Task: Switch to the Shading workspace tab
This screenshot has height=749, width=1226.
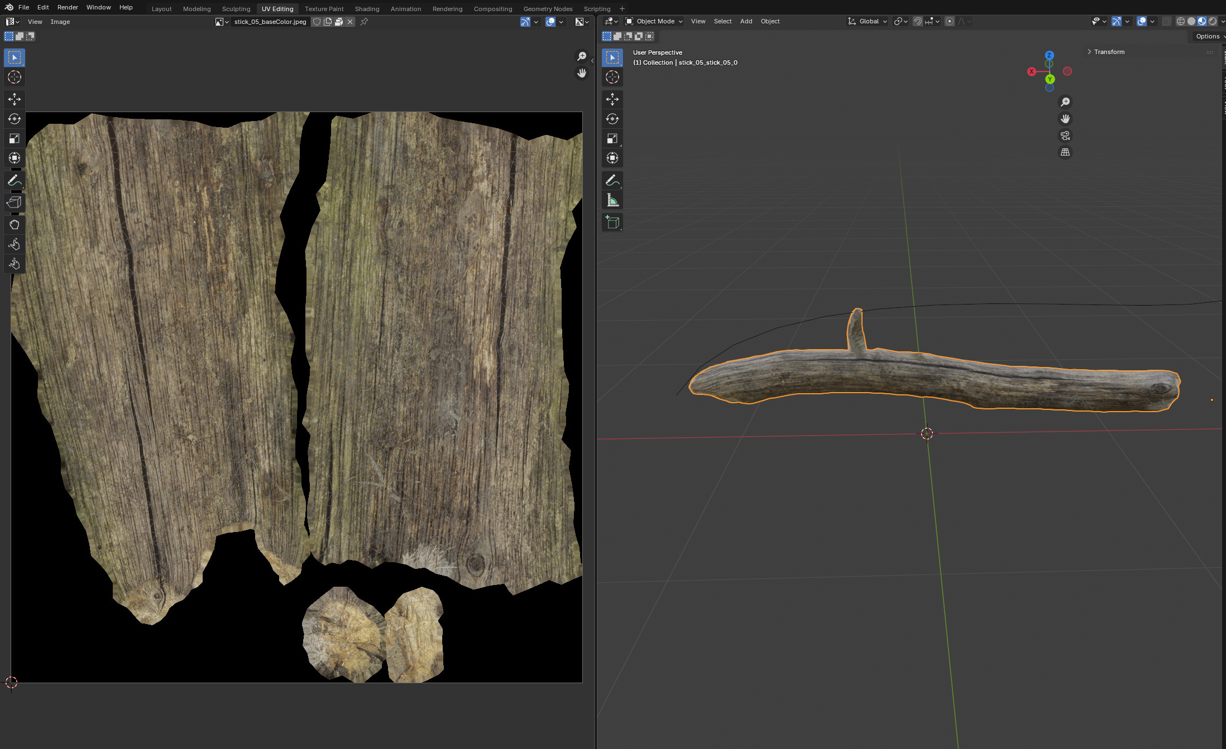Action: point(367,9)
